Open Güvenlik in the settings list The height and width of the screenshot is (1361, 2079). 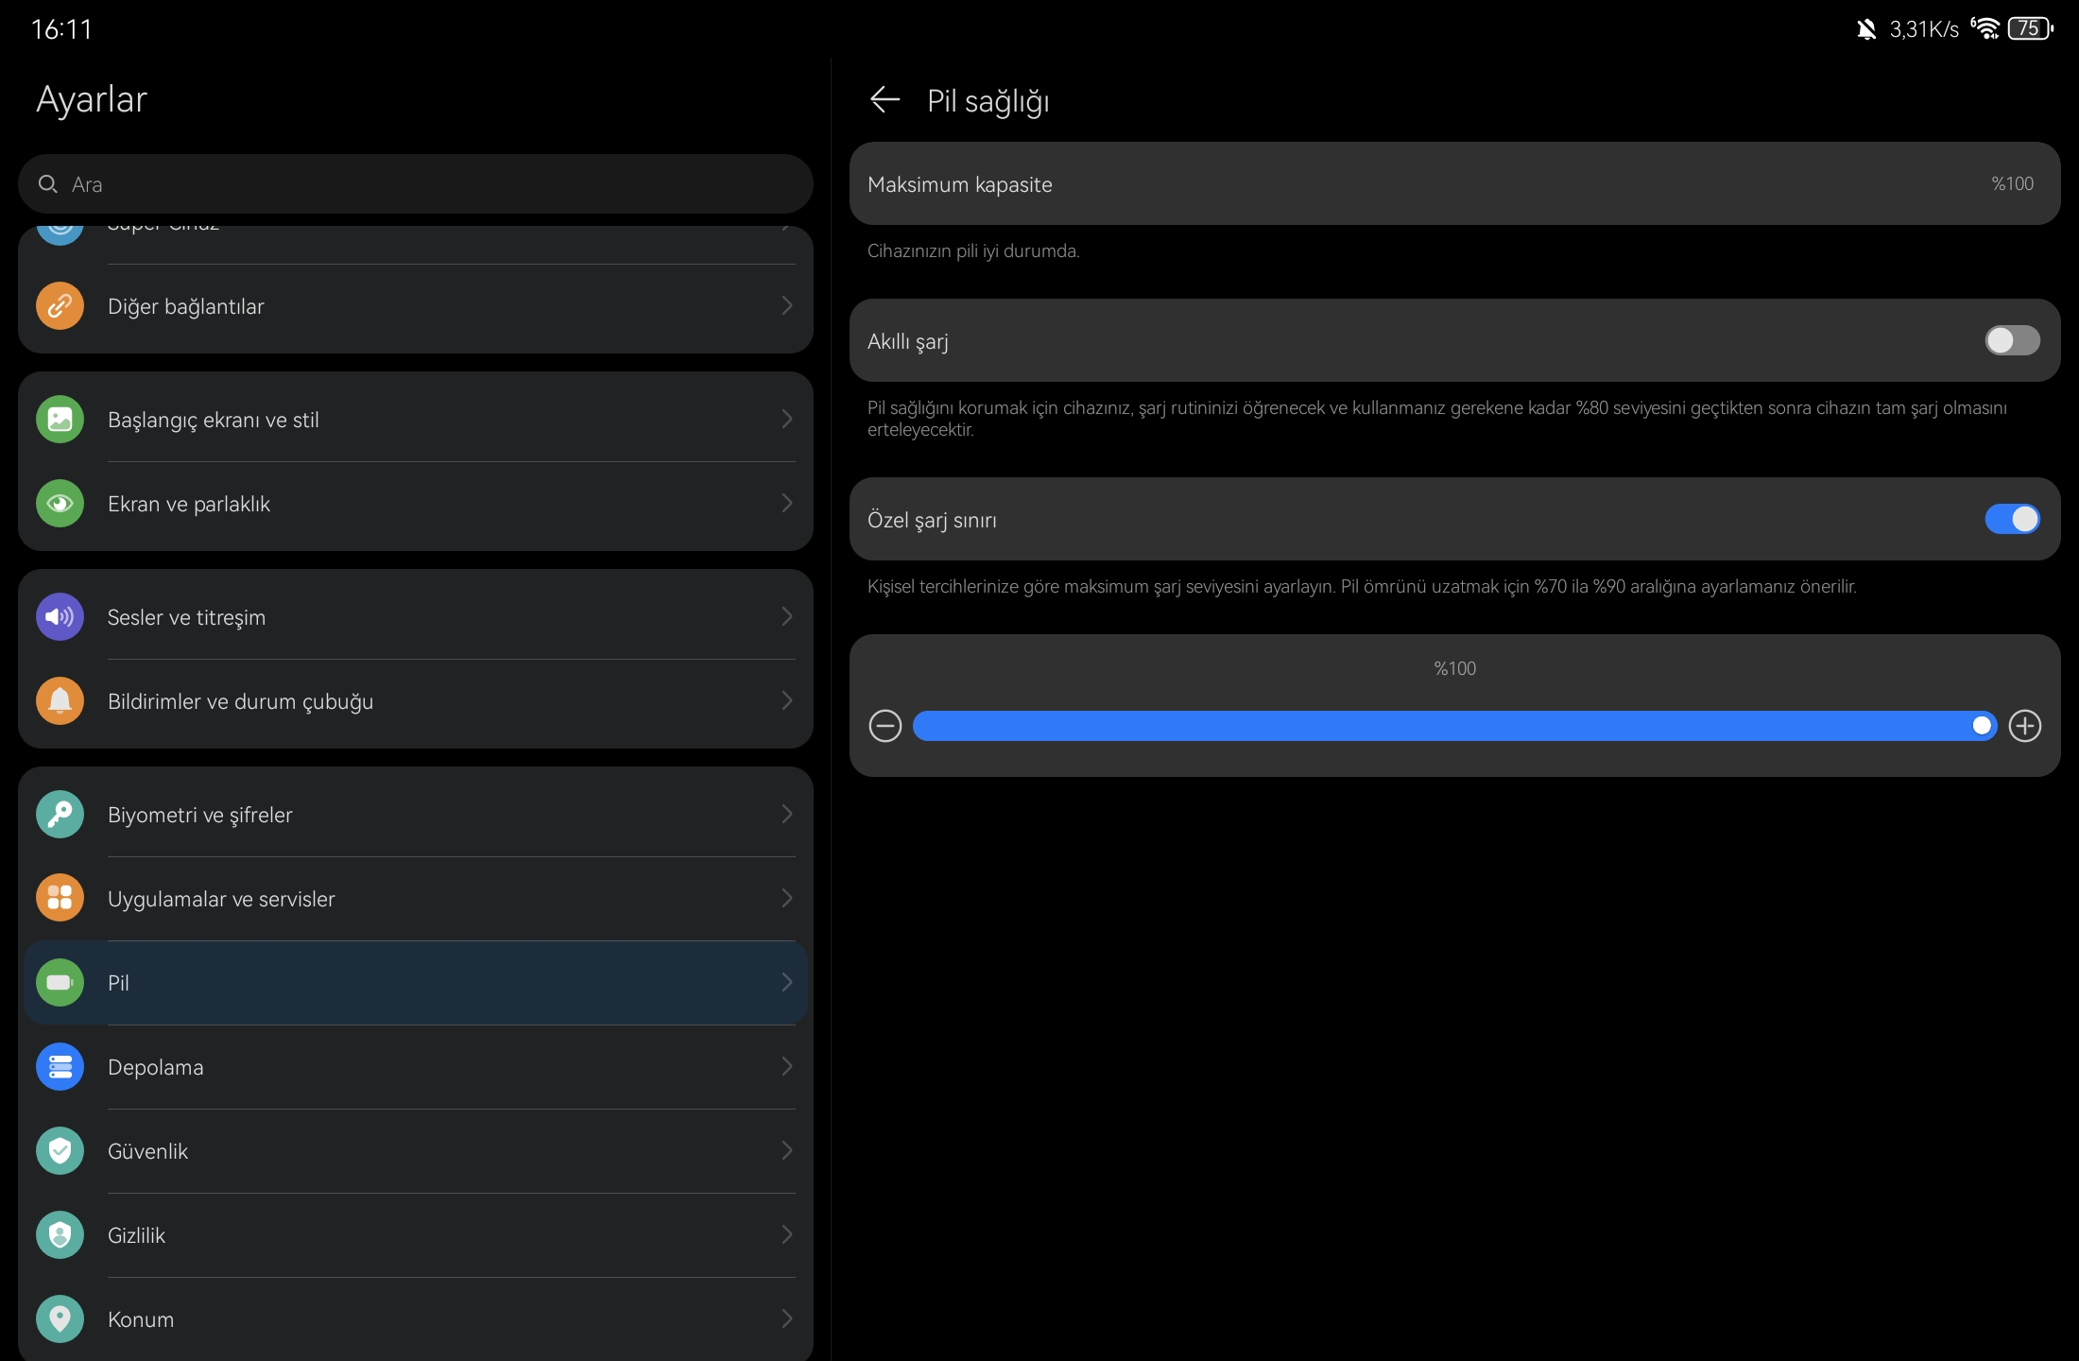click(416, 1151)
